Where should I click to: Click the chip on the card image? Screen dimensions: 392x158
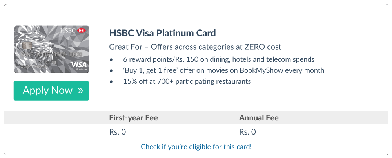click(x=27, y=46)
